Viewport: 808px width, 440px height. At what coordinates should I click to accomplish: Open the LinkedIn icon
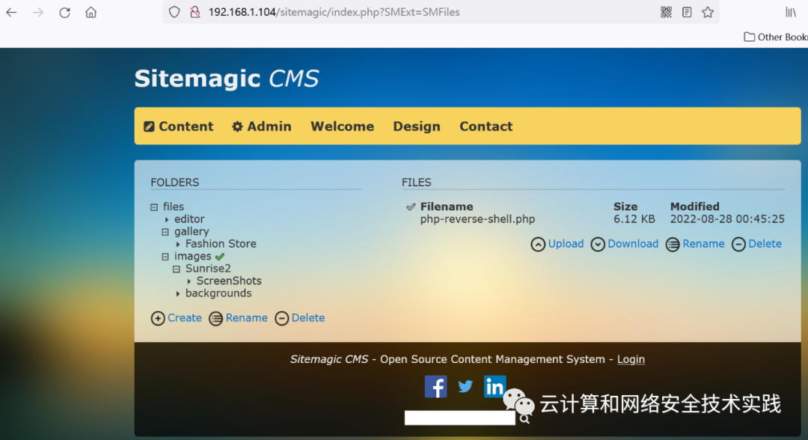pyautogui.click(x=495, y=386)
